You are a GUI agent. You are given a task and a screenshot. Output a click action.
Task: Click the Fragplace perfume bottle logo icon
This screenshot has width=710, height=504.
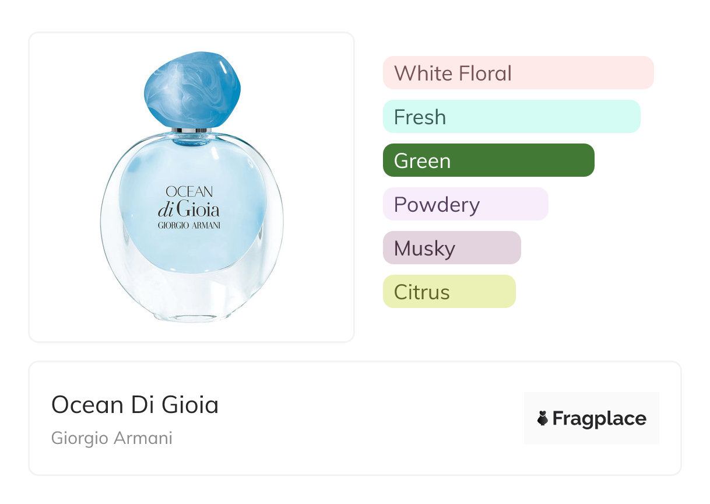(x=543, y=418)
